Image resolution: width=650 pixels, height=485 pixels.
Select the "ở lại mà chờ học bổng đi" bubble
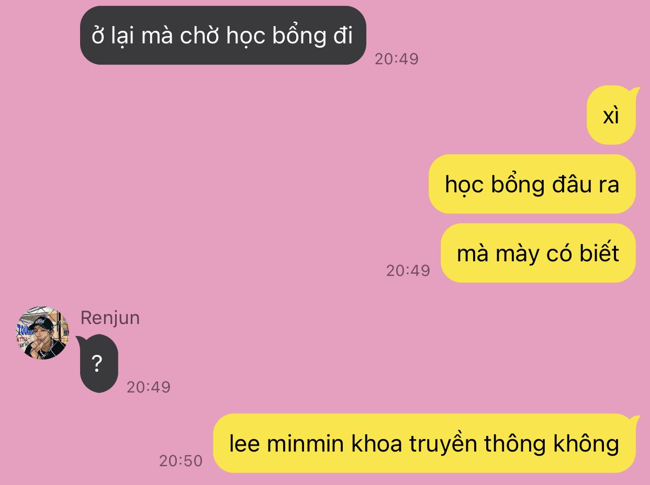pos(223,36)
